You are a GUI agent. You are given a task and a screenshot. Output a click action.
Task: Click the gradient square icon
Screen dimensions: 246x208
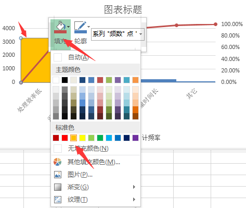tap(58, 187)
